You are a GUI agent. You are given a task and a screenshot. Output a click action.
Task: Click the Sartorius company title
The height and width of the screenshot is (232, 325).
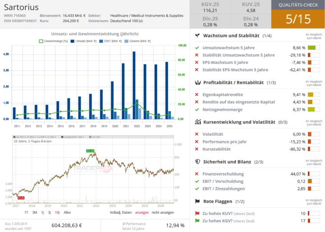(21, 7)
